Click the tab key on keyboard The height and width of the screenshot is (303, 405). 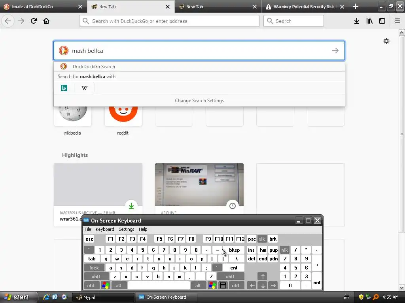(92, 259)
